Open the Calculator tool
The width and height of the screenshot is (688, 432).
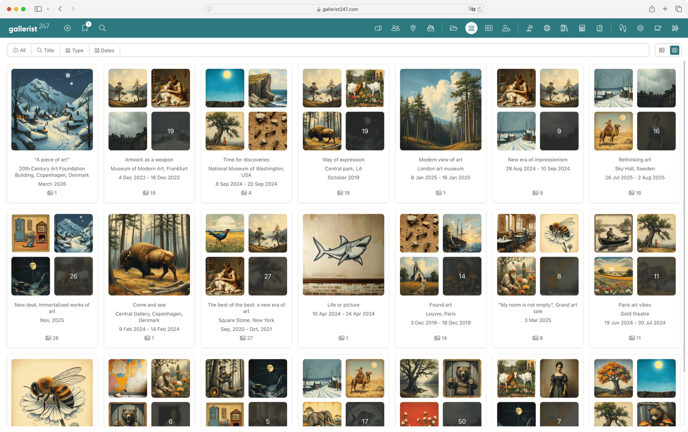[582, 28]
